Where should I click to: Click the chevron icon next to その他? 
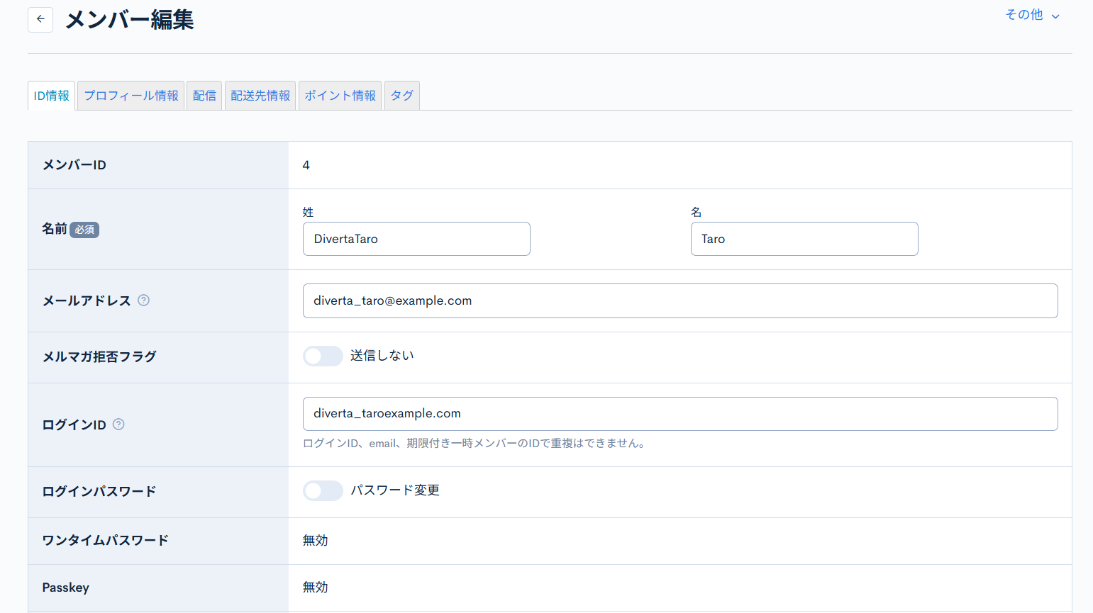pyautogui.click(x=1056, y=14)
